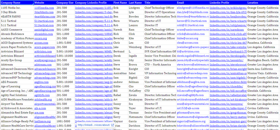Open the linkedin.com/company/adstre link
Image resolution: width=280 pixels, height=130 pixels.
tap(94, 65)
